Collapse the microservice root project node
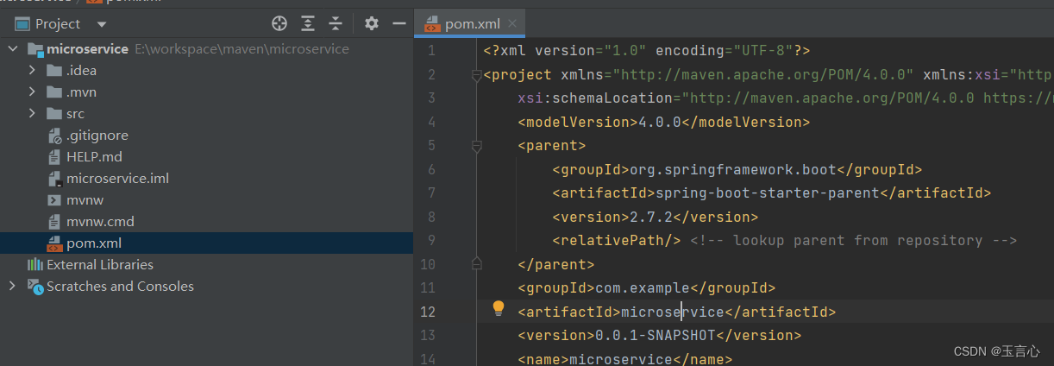 pos(12,49)
